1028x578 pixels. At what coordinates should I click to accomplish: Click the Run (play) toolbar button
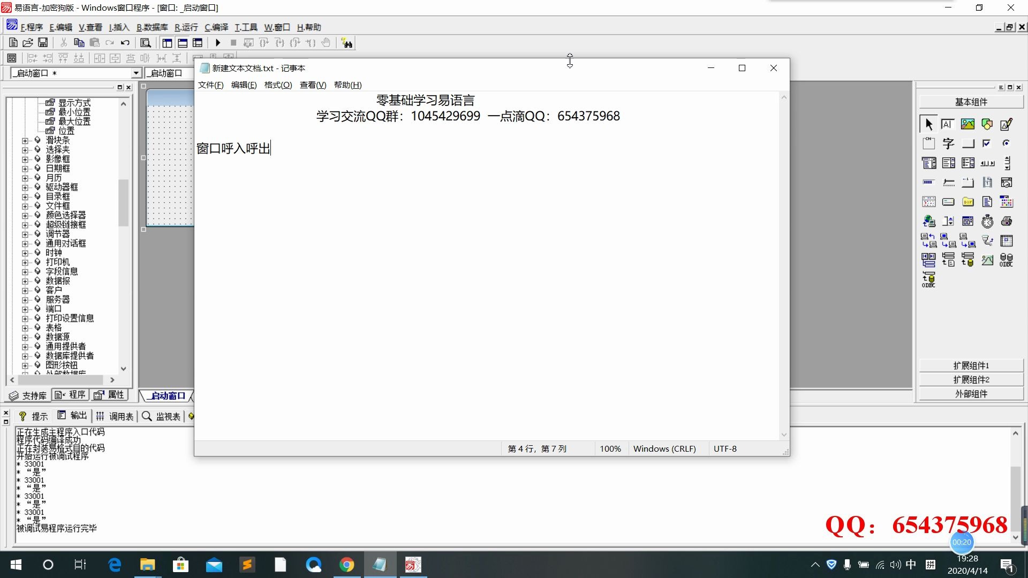pyautogui.click(x=218, y=43)
